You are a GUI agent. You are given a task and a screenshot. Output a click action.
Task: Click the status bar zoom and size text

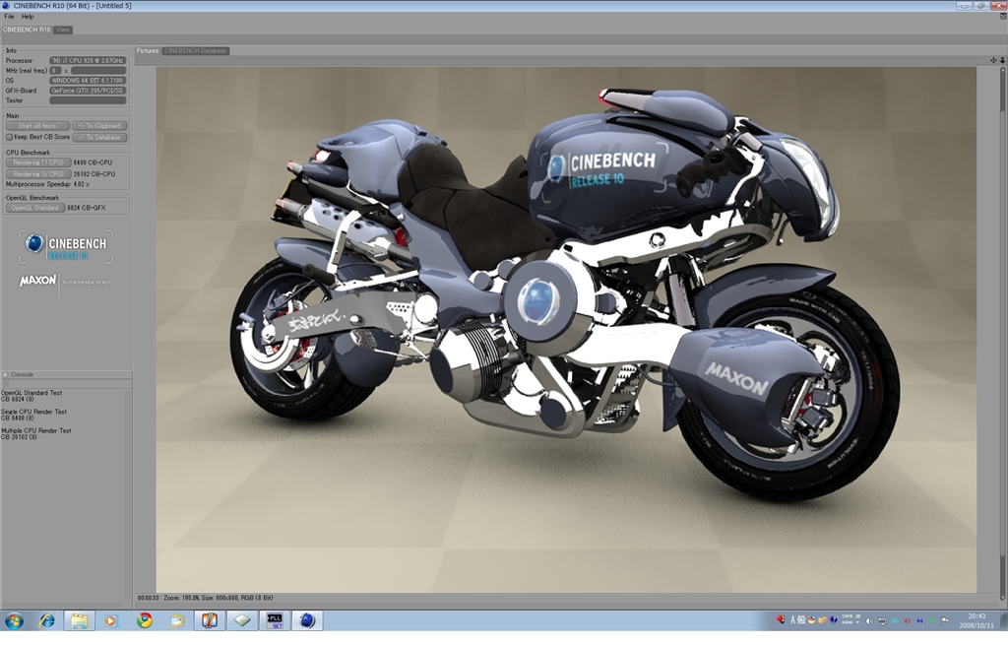tap(218, 599)
